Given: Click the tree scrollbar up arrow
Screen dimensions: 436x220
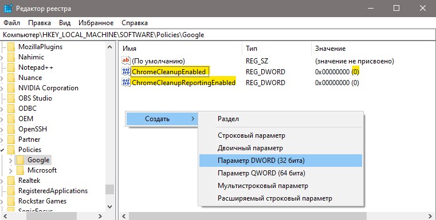Looking at the screenshot, I should point(109,47).
